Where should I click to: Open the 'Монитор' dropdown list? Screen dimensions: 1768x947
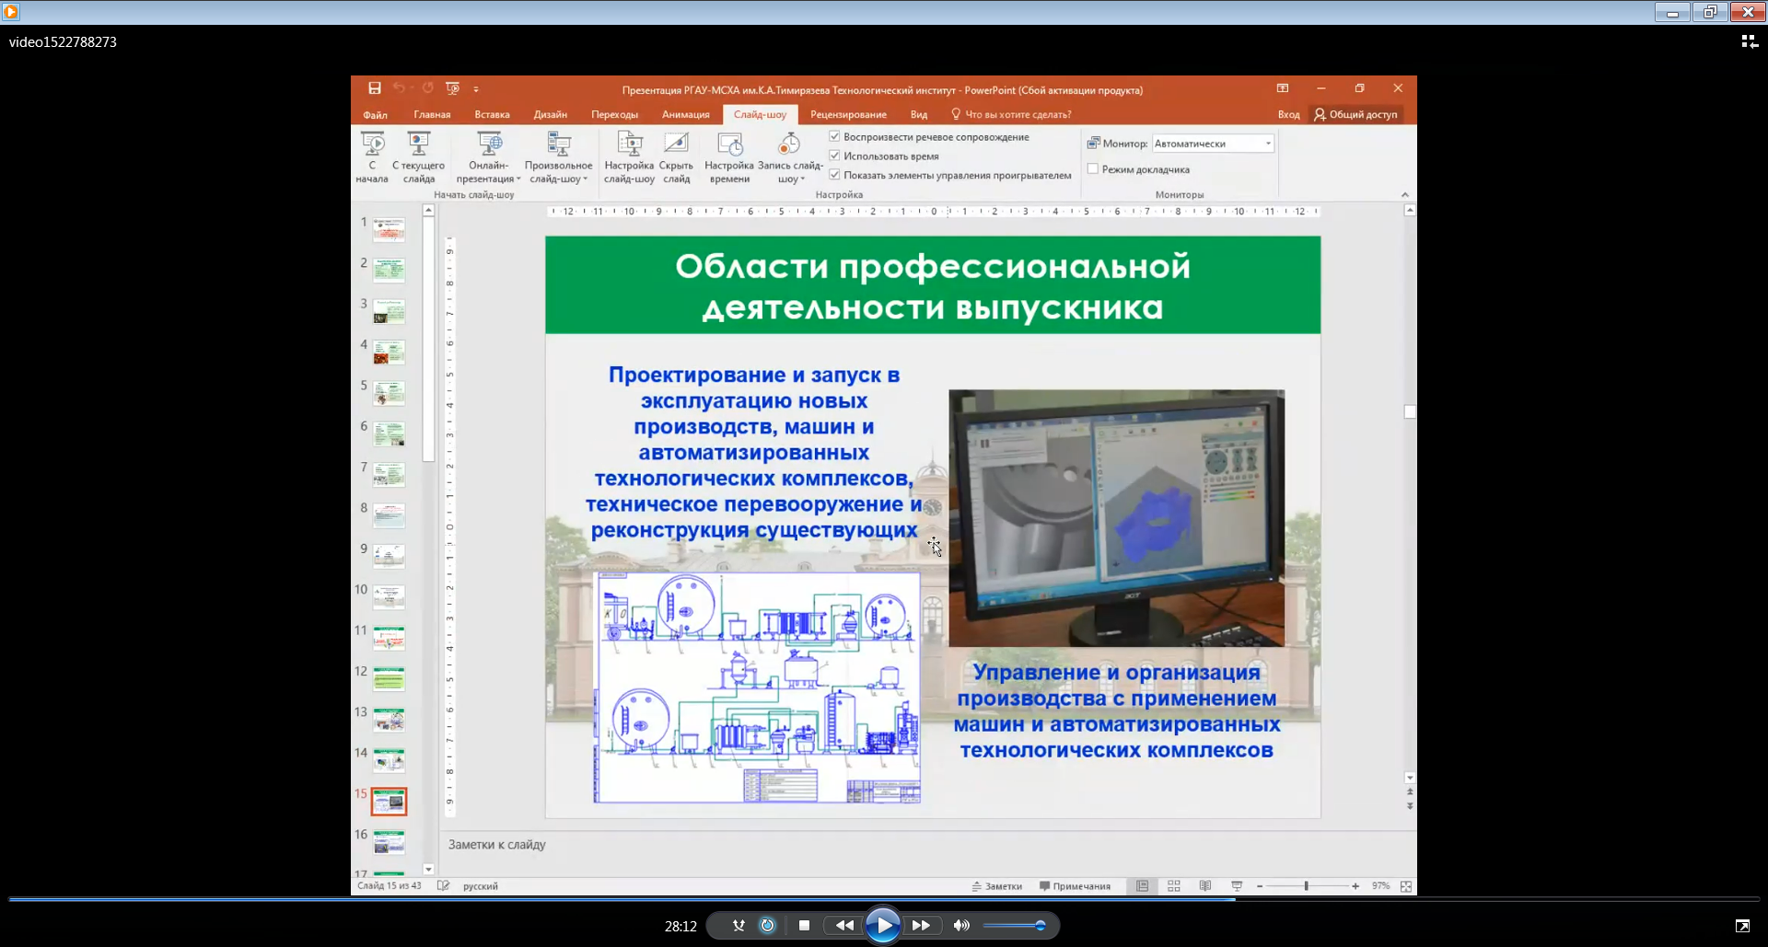1268,144
